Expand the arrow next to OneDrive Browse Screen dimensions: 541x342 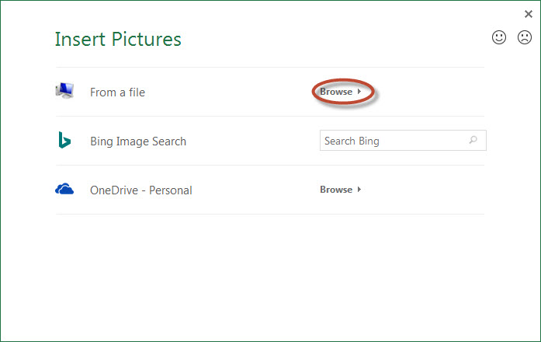(x=359, y=190)
